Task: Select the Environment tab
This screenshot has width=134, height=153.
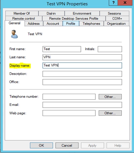Action: (x=82, y=13)
